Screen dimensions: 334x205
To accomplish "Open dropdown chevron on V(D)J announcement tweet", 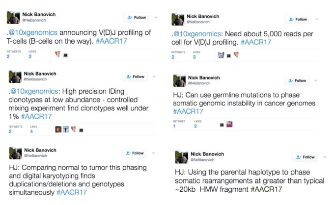I will (x=156, y=17).
